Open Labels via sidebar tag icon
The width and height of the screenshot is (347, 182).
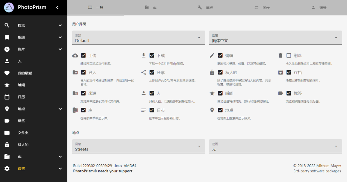[7, 121]
